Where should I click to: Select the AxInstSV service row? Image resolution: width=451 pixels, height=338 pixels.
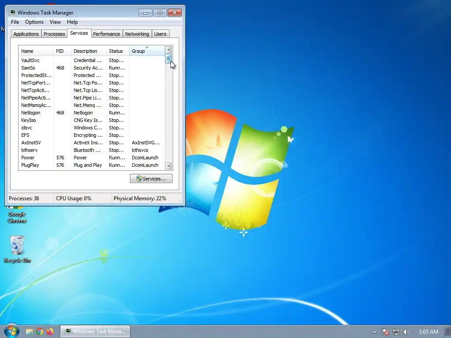click(92, 142)
